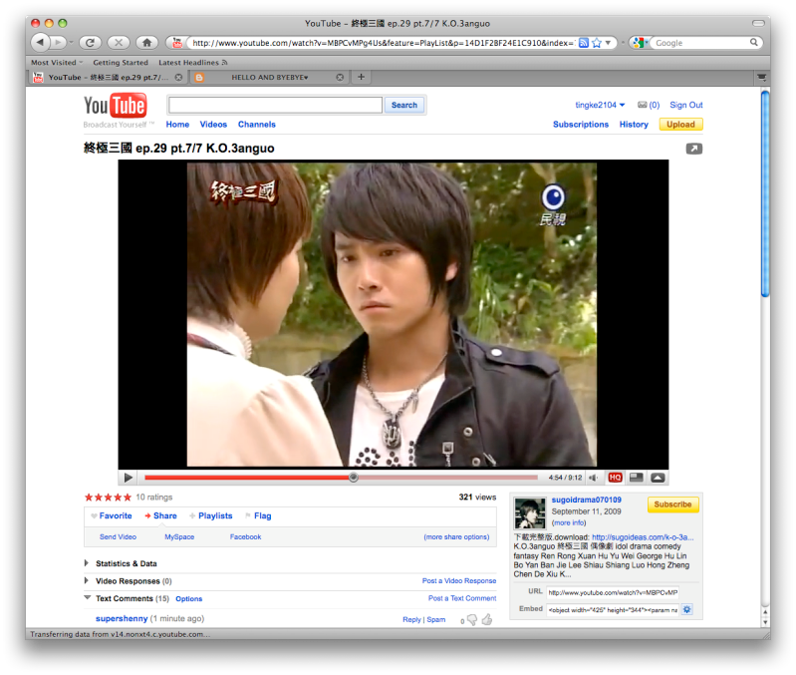Go to YouTube Home

(177, 125)
